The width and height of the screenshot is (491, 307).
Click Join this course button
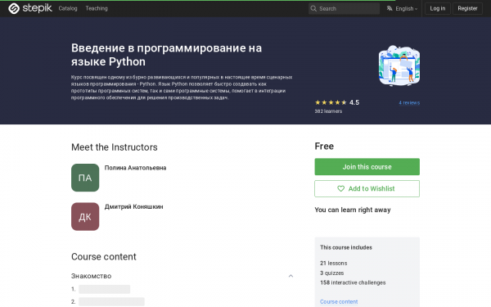[x=367, y=167]
